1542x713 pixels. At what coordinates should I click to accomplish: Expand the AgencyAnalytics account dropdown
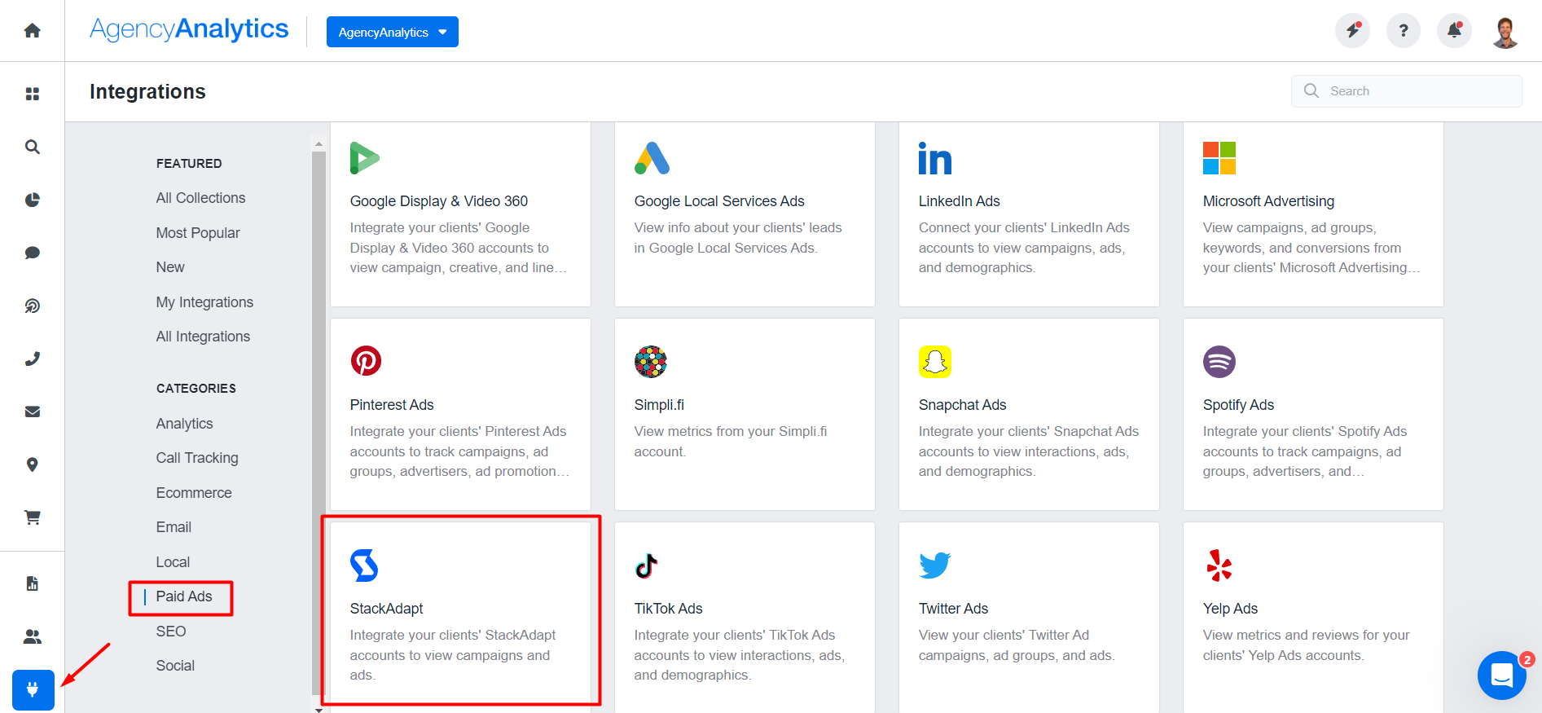click(x=392, y=32)
